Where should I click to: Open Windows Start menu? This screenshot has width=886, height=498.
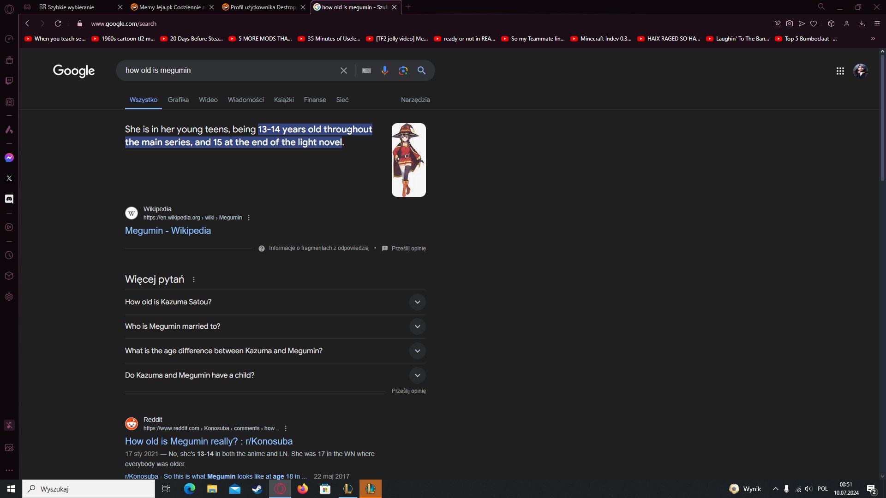click(x=11, y=489)
